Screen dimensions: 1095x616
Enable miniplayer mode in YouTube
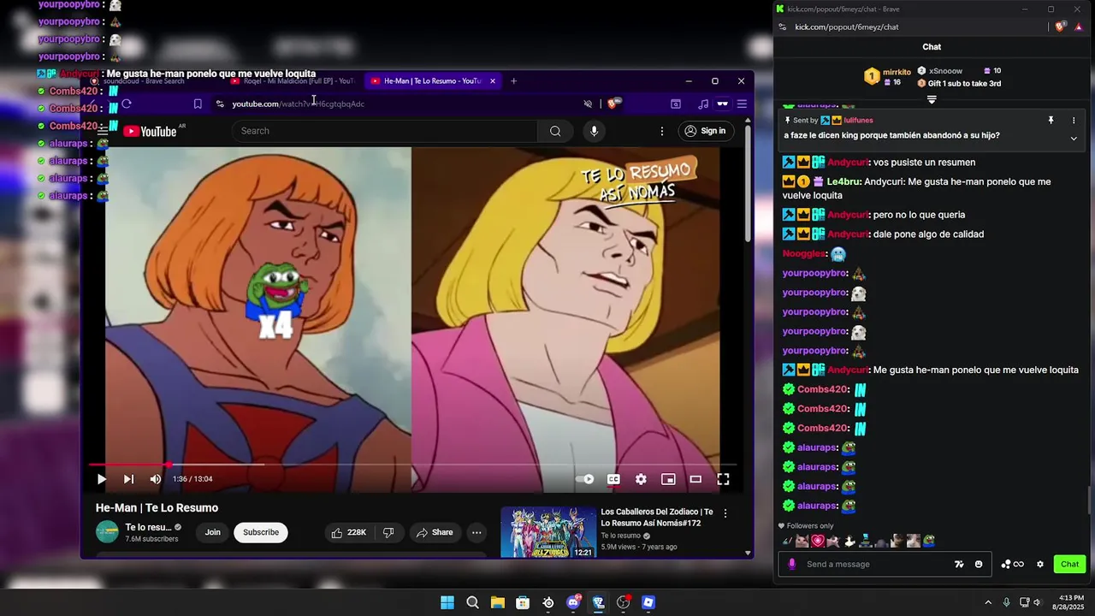pos(668,479)
